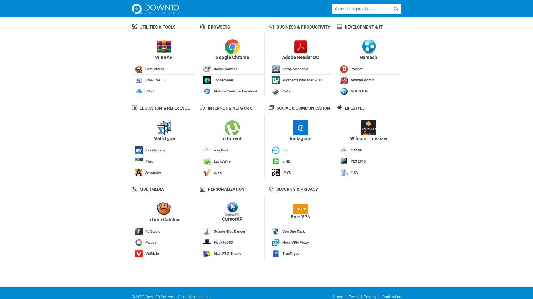Click the Tor Browser icon
Image resolution: width=533 pixels, height=299 pixels.
pos(207,80)
